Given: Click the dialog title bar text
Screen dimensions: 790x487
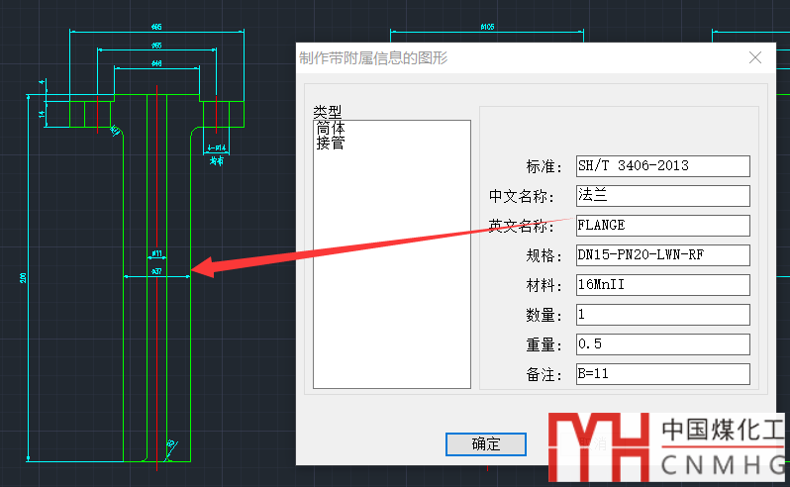Looking at the screenshot, I should coord(374,57).
